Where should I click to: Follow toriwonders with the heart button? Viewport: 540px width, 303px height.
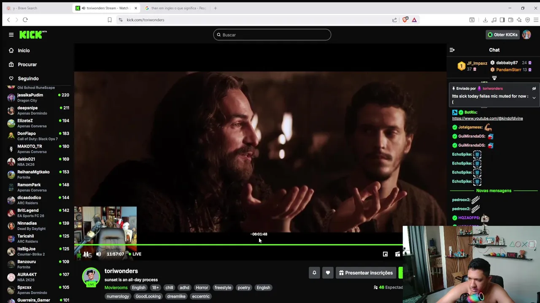(328, 273)
